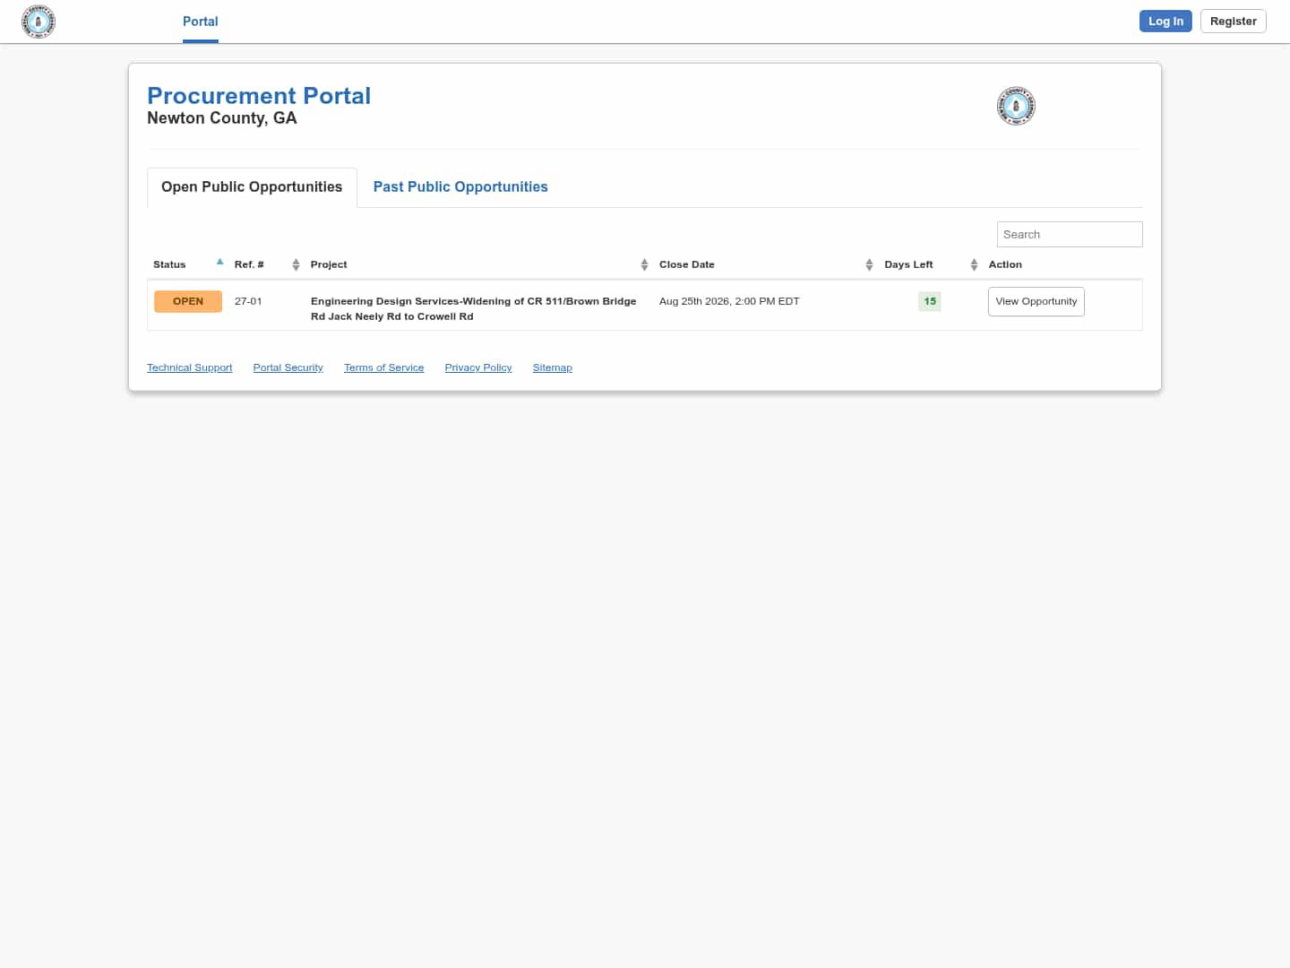This screenshot has width=1290, height=968.
Task: Switch to Past Public Opportunities tab
Action: (460, 186)
